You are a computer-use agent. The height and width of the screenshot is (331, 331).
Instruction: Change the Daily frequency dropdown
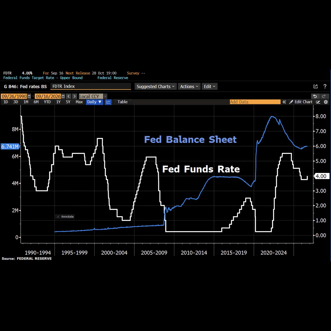pos(94,102)
